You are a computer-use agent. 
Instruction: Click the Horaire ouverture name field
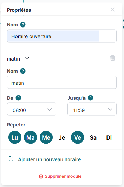[62, 36]
